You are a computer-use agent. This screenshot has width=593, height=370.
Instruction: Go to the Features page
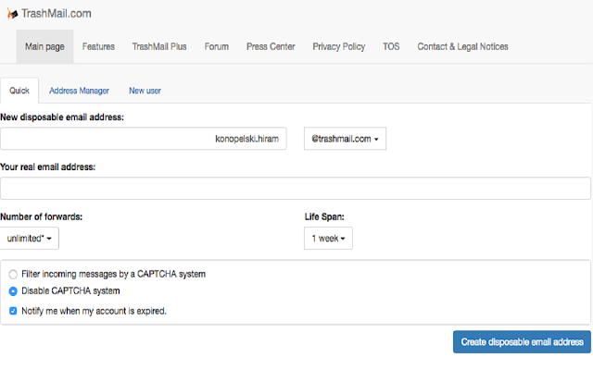(98, 46)
